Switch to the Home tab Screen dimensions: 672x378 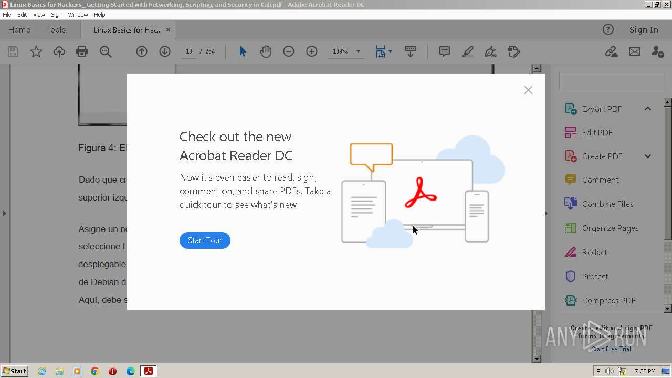pos(19,30)
